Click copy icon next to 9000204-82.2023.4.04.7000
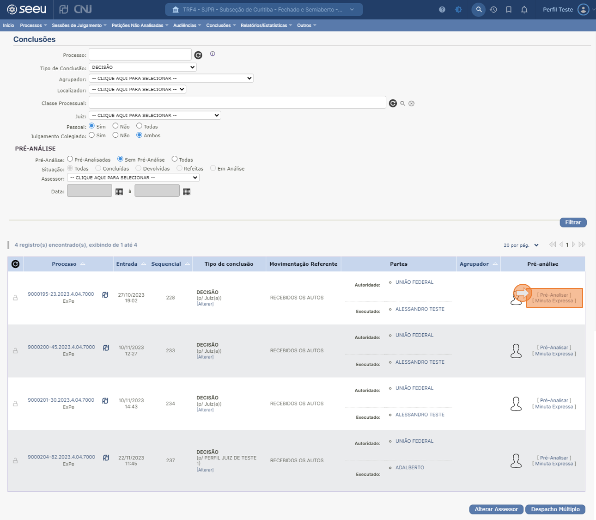The width and height of the screenshot is (596, 520). pyautogui.click(x=106, y=458)
